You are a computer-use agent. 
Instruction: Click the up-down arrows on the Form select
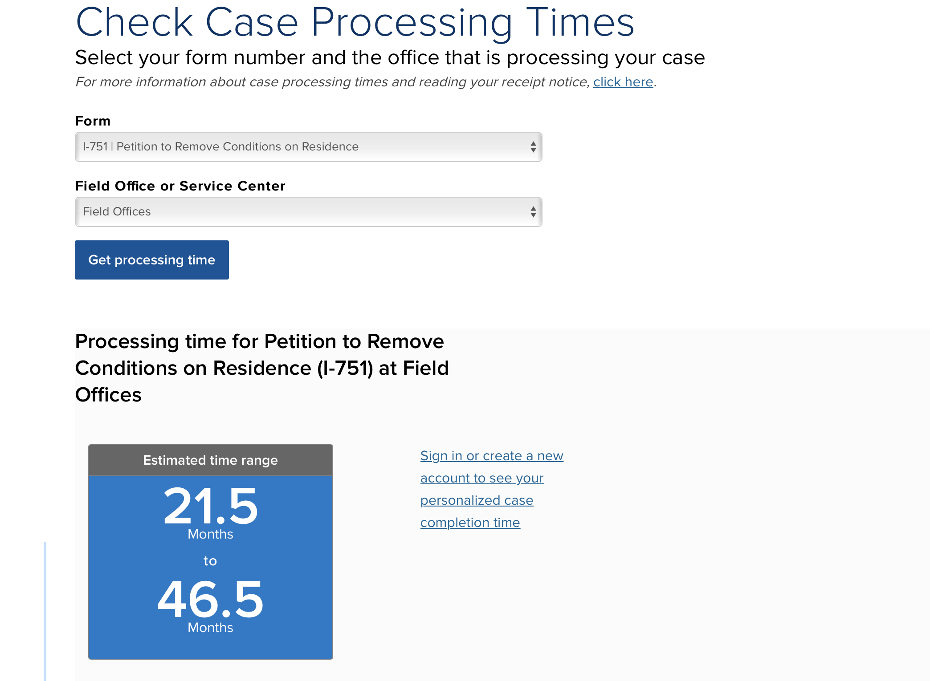pyautogui.click(x=533, y=147)
